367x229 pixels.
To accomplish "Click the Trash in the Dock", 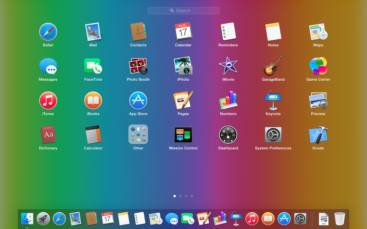I will 340,219.
